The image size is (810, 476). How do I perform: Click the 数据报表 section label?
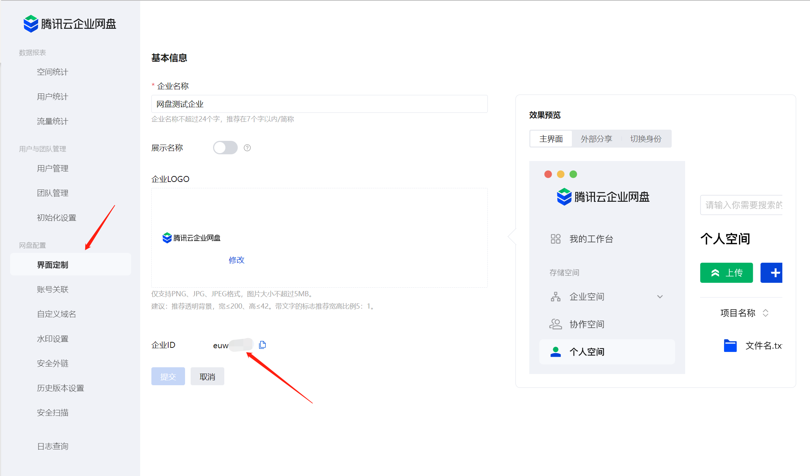click(x=33, y=53)
